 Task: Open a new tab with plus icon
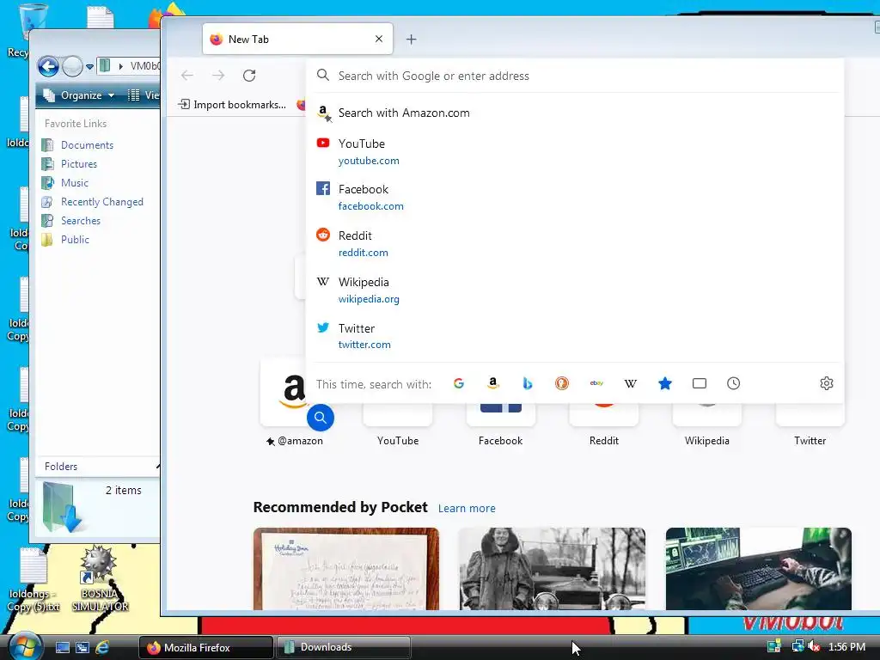coord(412,40)
